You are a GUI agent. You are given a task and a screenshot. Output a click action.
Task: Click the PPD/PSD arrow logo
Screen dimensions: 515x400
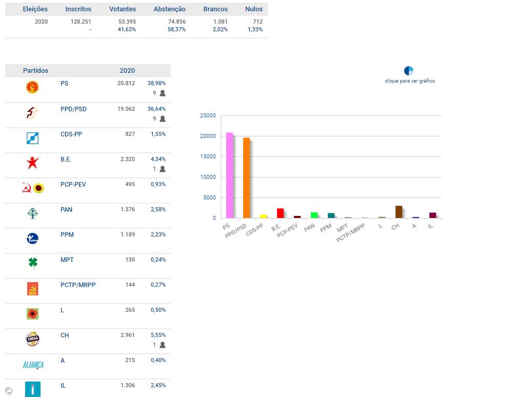(x=33, y=113)
